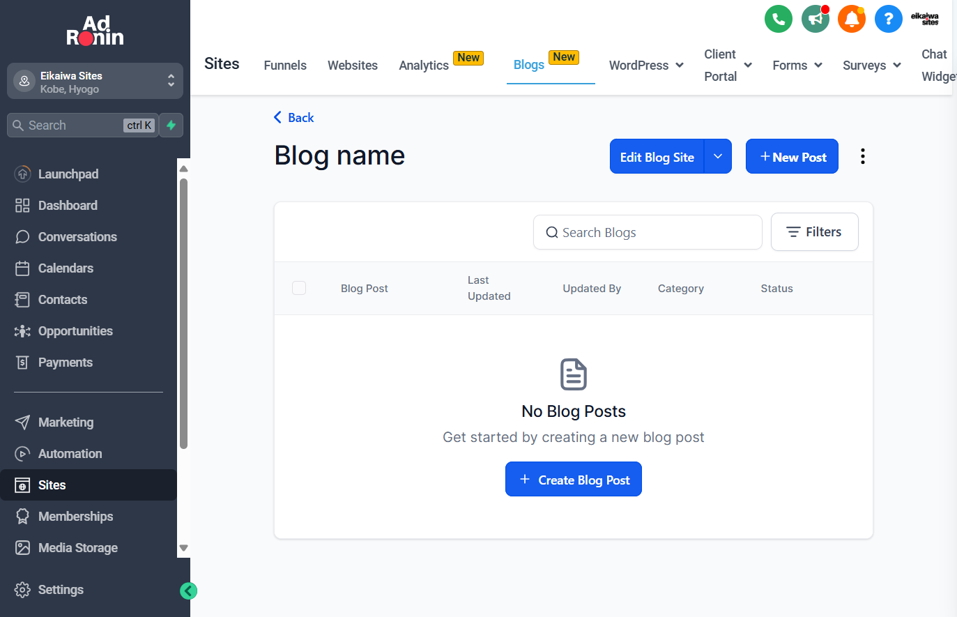Click the No Blog Posts document icon
This screenshot has width=957, height=617.
click(x=574, y=374)
